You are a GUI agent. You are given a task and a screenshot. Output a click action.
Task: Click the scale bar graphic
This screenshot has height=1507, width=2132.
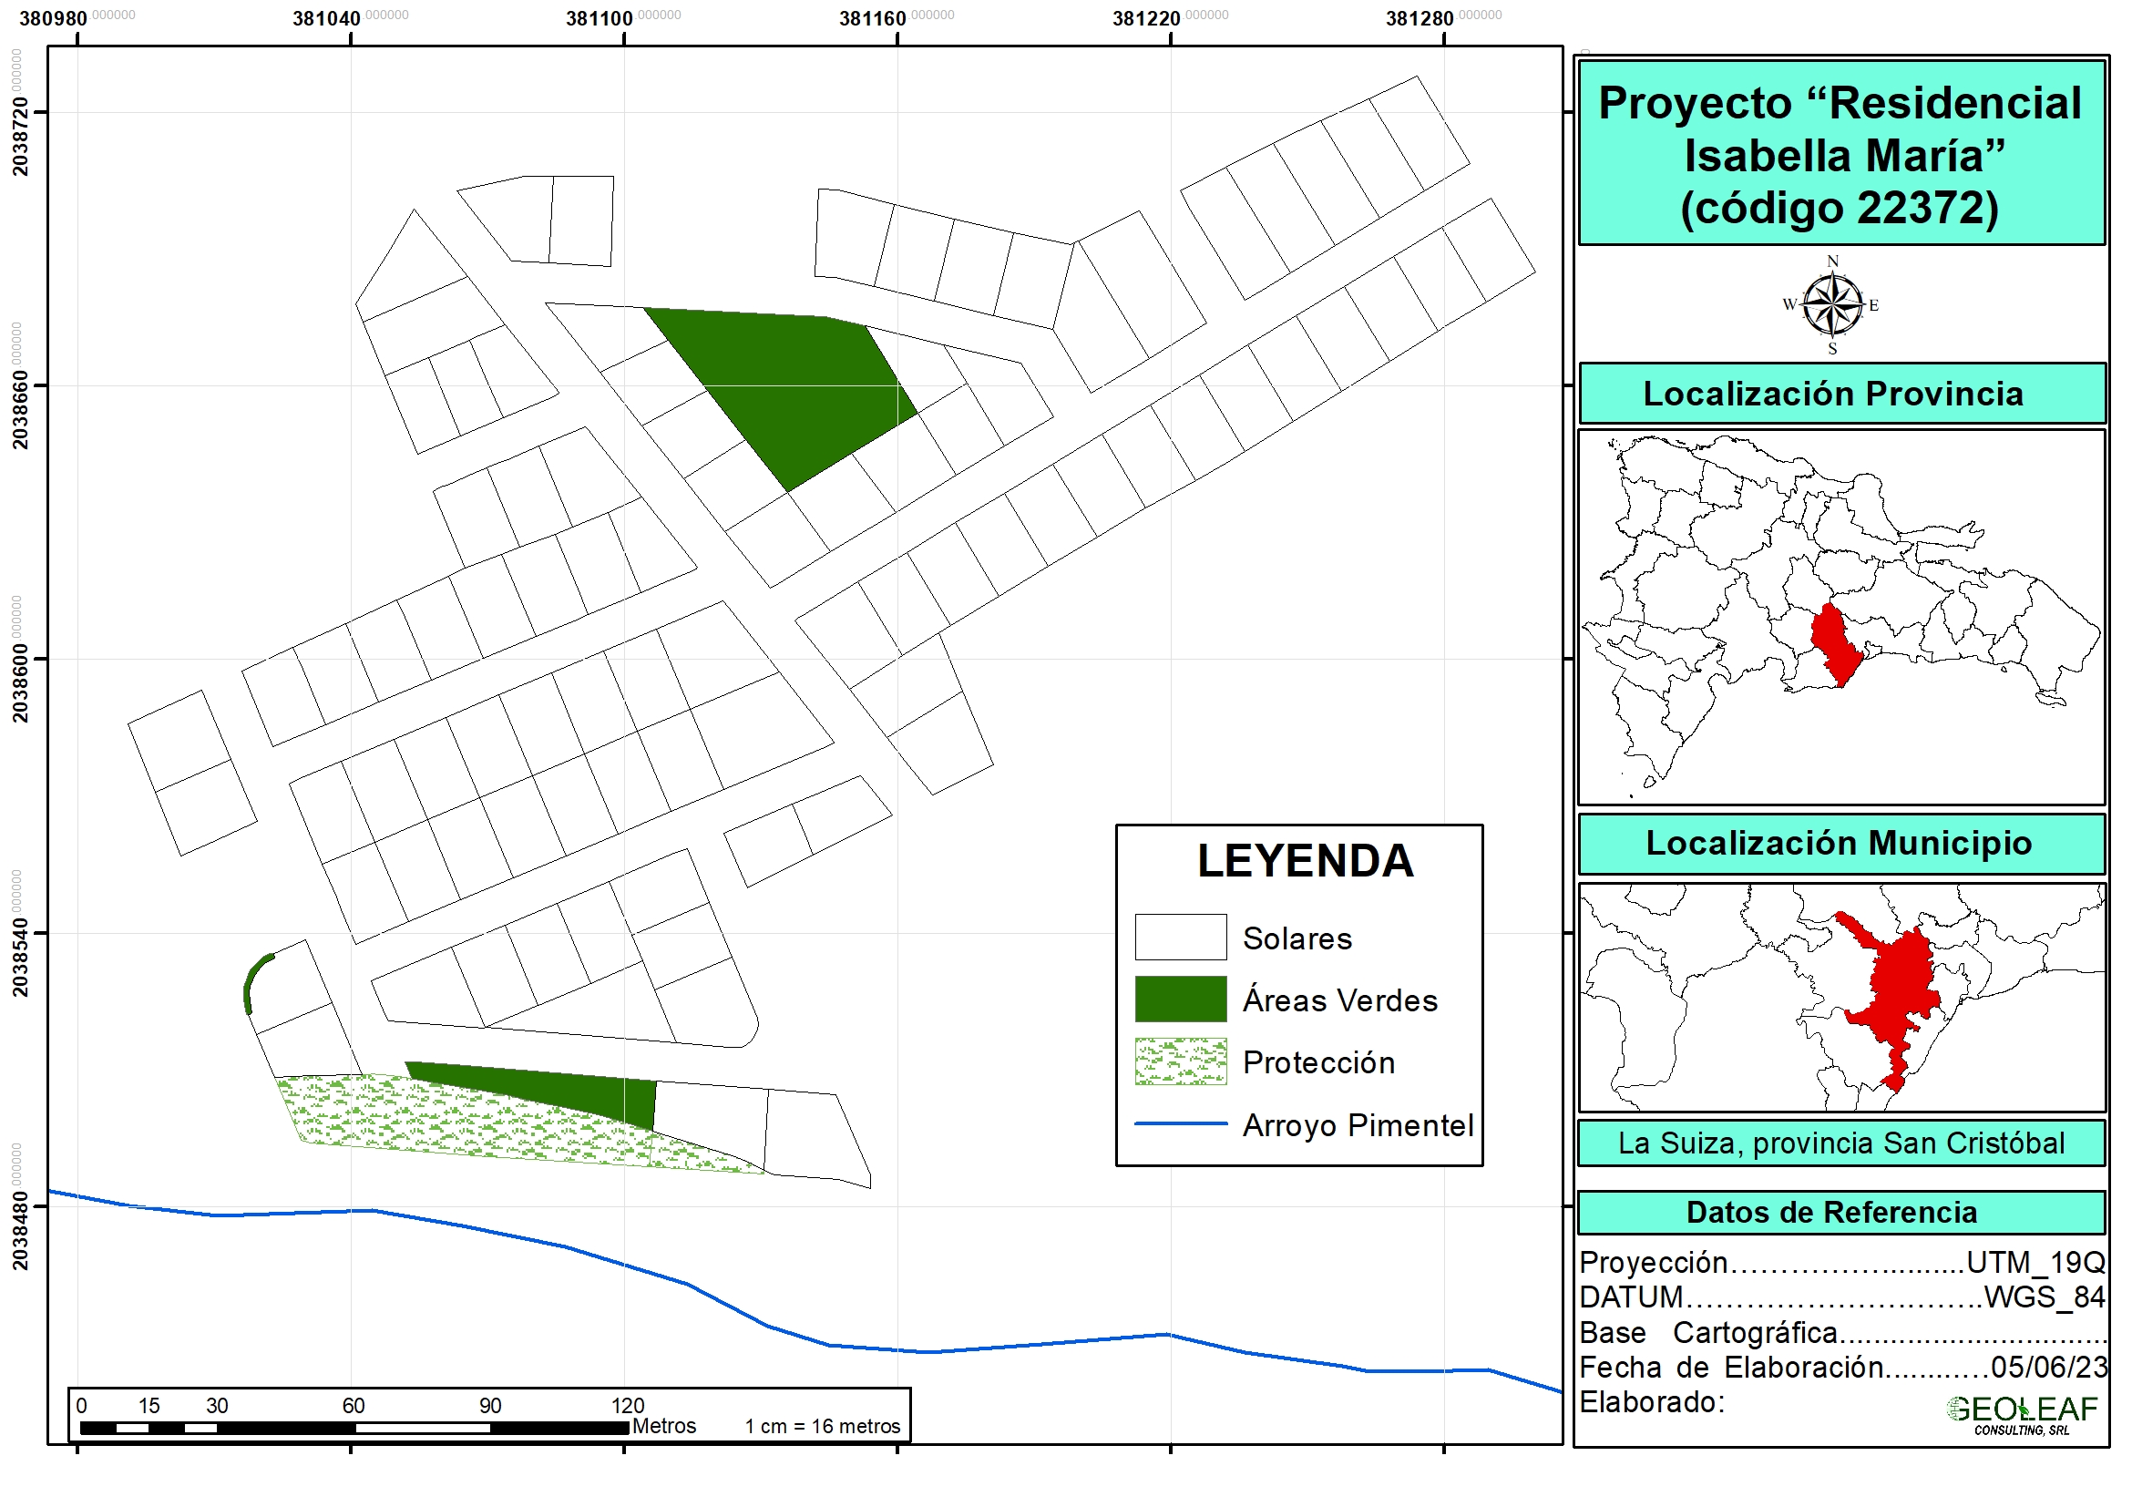coord(353,1427)
